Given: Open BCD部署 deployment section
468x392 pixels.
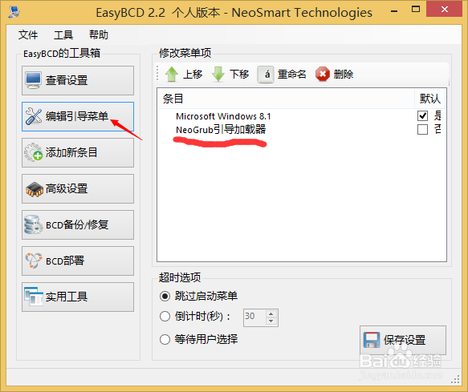Looking at the screenshot, I should click(x=78, y=261).
